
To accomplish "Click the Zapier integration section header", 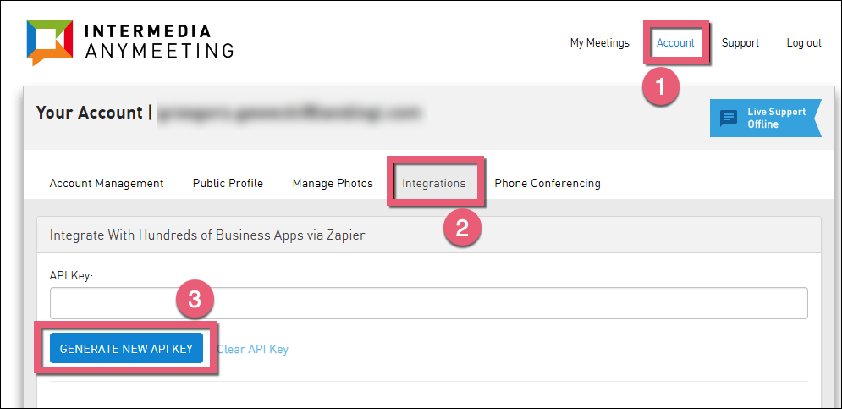I will pos(207,235).
